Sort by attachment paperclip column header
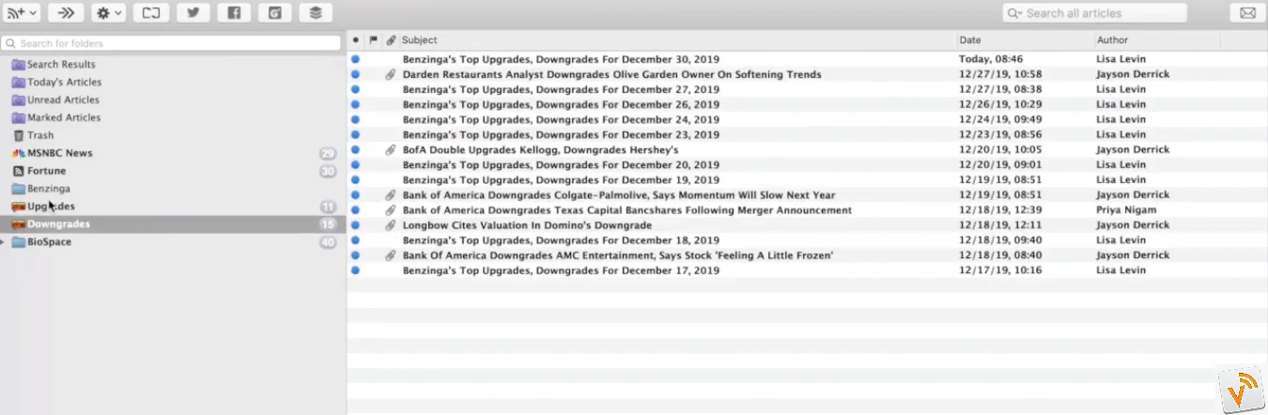The width and height of the screenshot is (1268, 415). (x=391, y=40)
